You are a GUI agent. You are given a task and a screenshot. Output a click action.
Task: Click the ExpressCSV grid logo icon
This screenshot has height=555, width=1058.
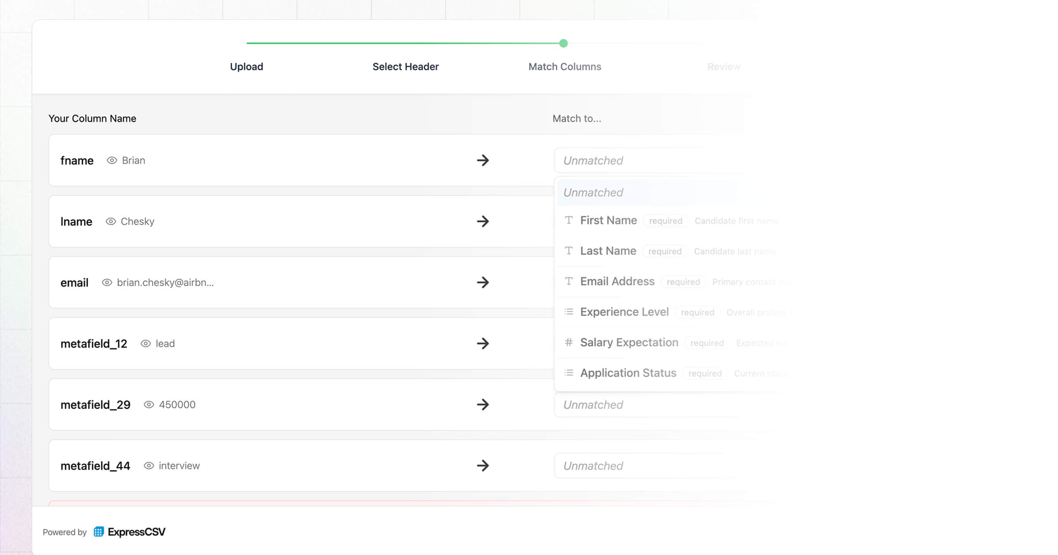click(x=98, y=532)
